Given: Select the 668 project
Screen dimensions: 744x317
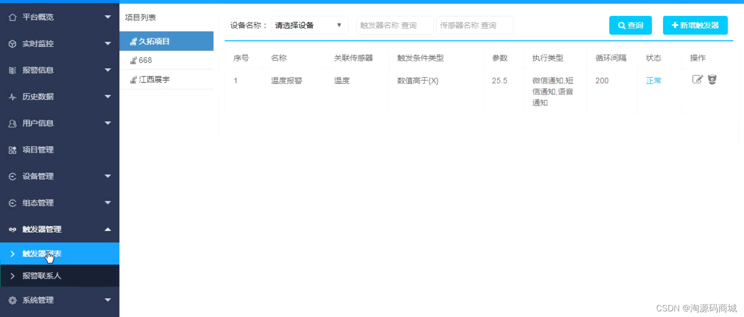Looking at the screenshot, I should click(x=167, y=60).
